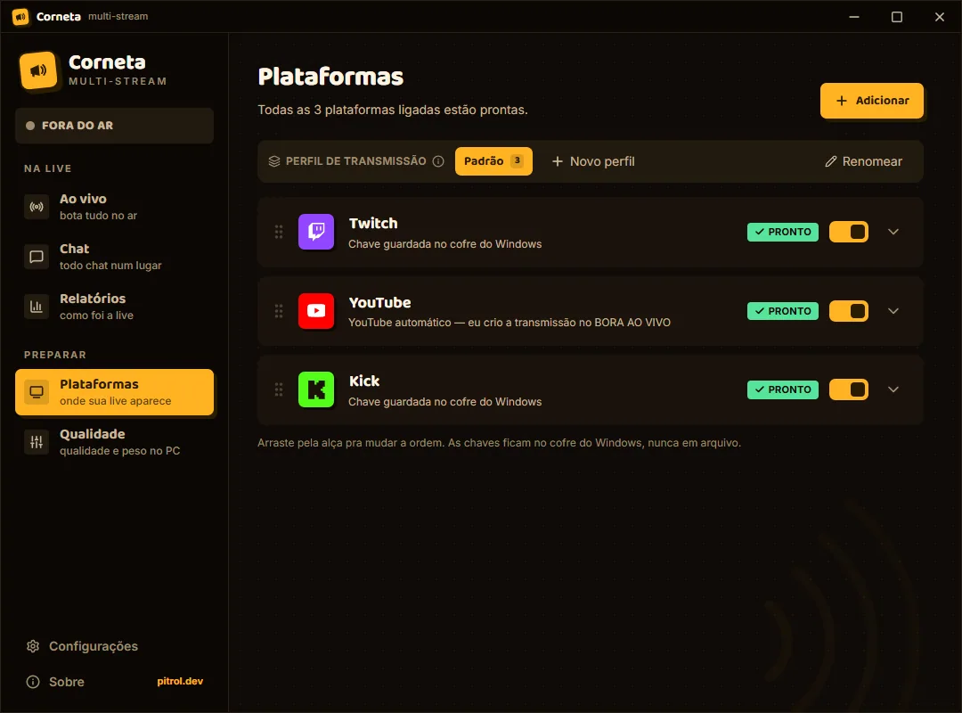
Task: Click the NA LIVE section label
Action: [x=48, y=168]
